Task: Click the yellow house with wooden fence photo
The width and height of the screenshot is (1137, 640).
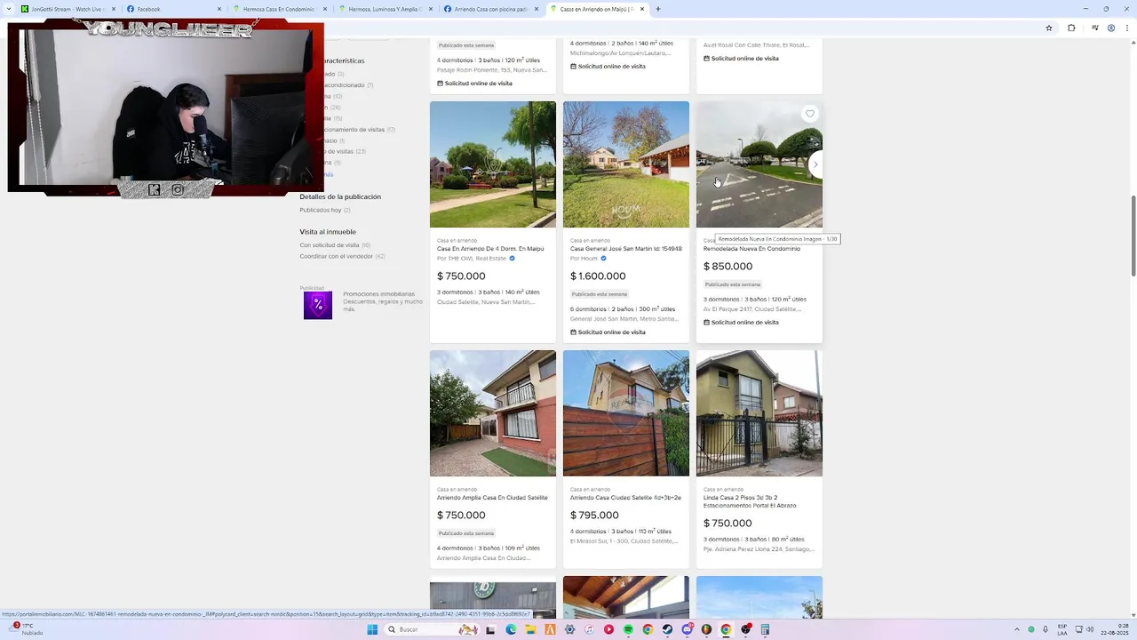Action: click(626, 413)
